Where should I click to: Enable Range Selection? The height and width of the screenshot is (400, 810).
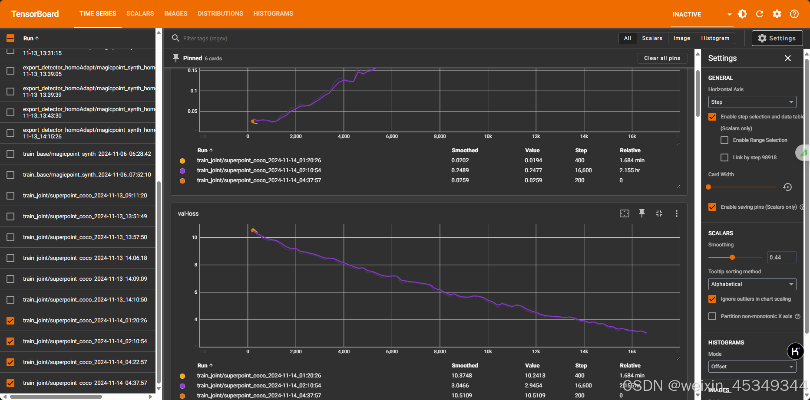click(x=724, y=140)
